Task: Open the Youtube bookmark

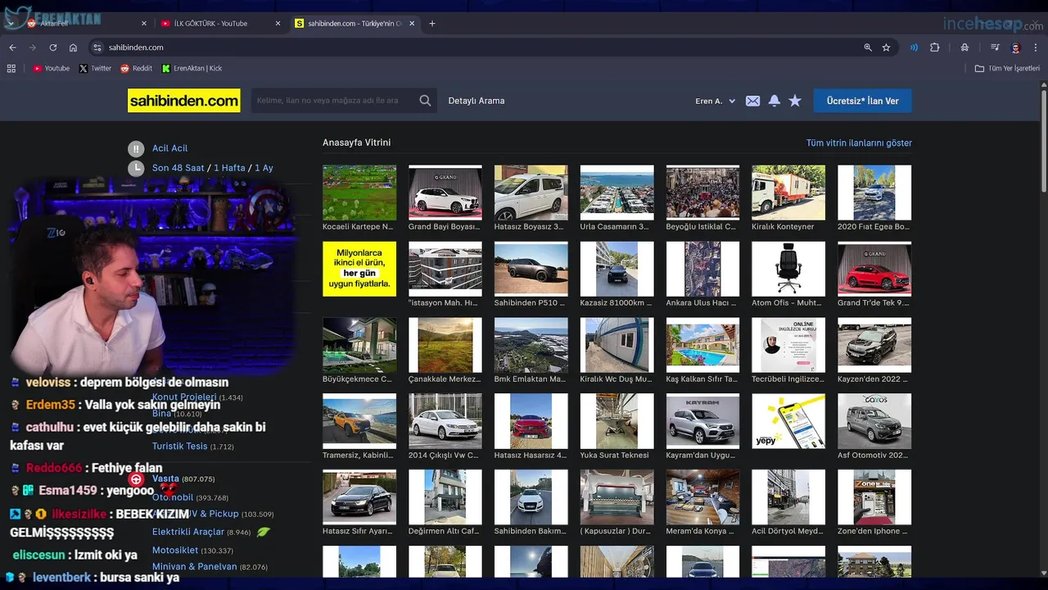Action: (52, 68)
